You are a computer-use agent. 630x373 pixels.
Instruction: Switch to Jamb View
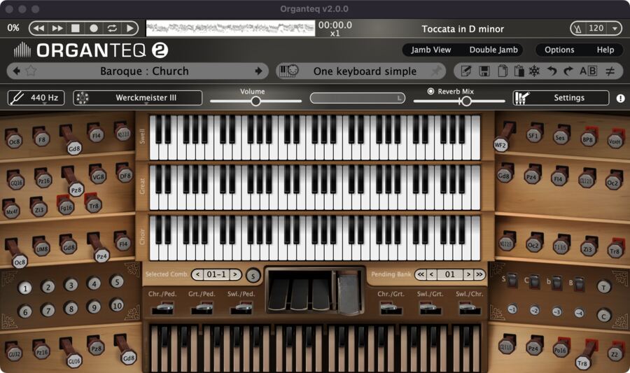click(x=430, y=50)
